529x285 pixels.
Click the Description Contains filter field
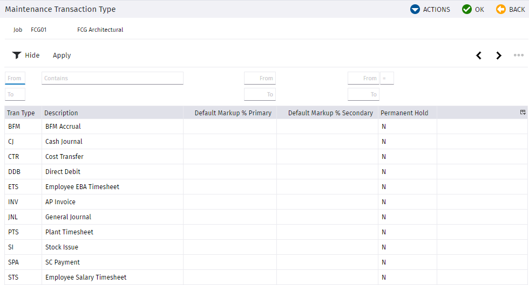(112, 78)
